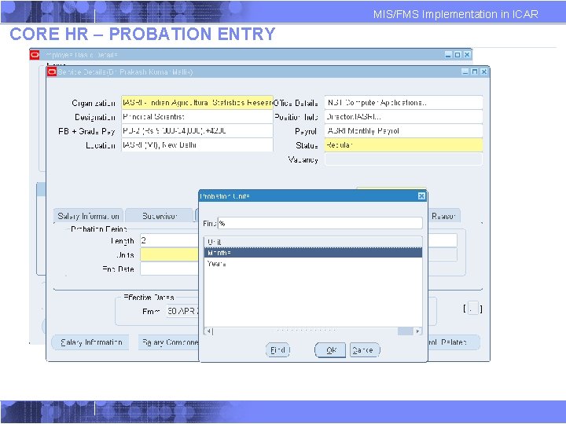Maximize the Employee Basic Details window

click(458, 55)
